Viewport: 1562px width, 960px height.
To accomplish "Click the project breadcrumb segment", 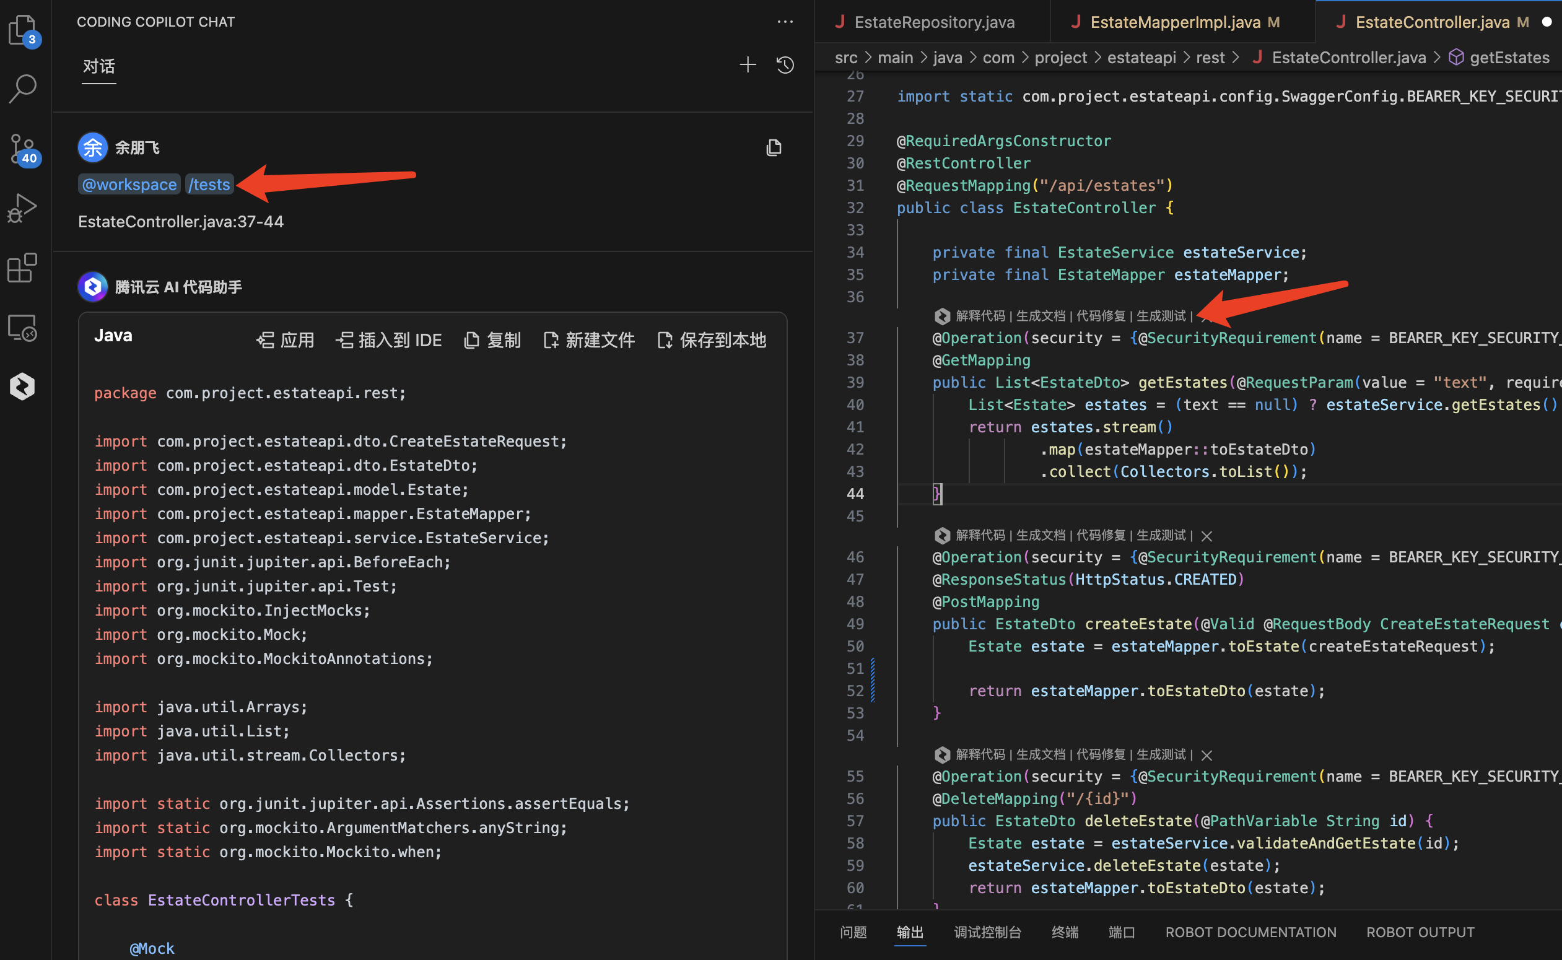I will [1060, 58].
